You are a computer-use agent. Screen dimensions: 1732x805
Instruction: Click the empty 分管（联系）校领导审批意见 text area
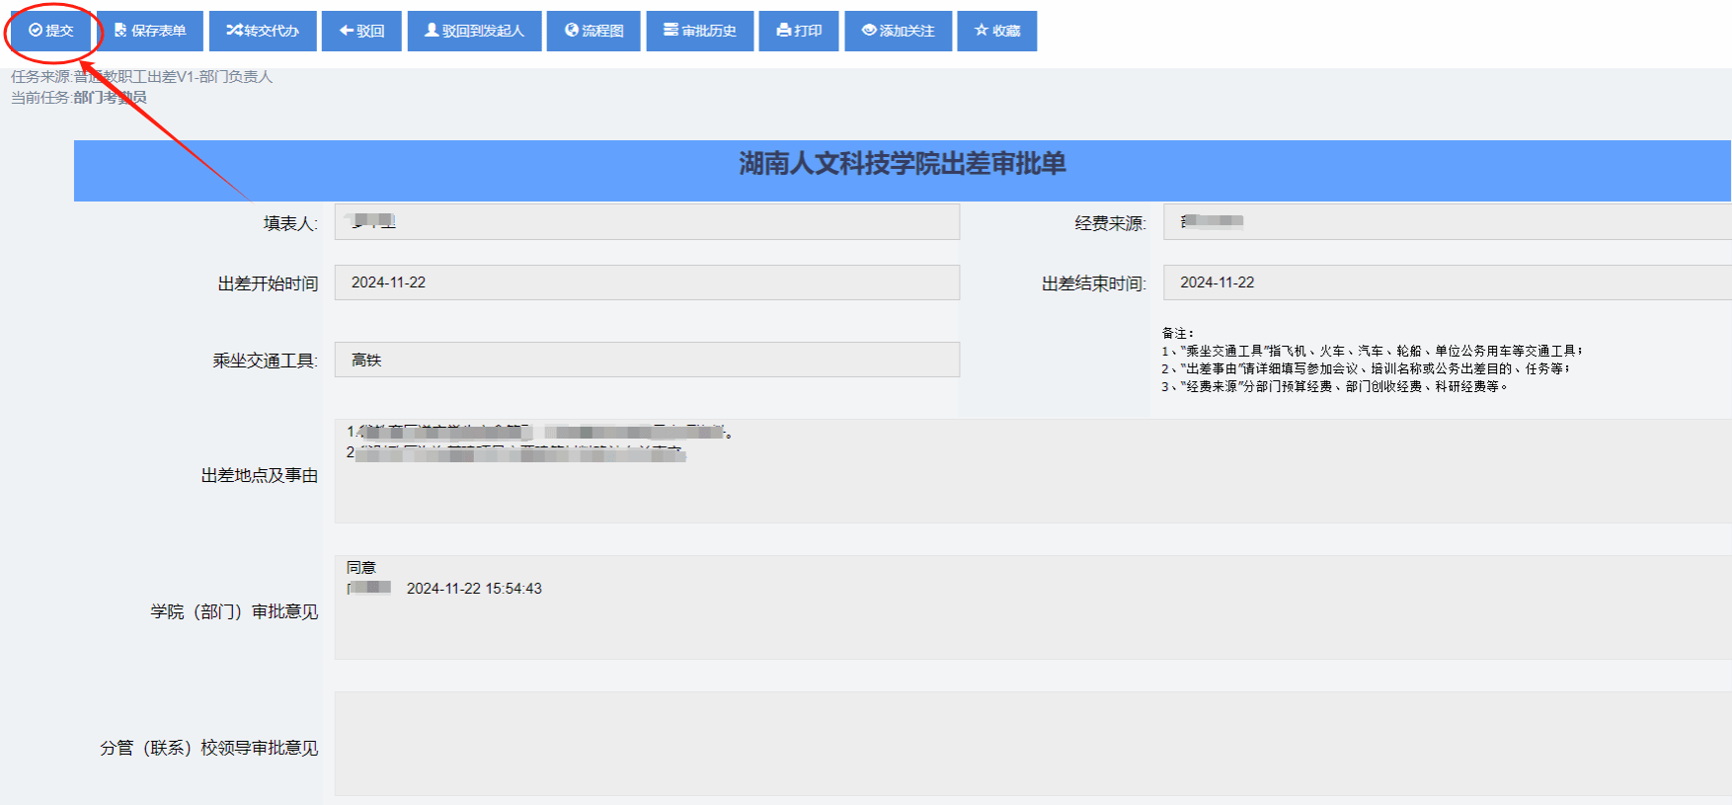pos(1032,744)
